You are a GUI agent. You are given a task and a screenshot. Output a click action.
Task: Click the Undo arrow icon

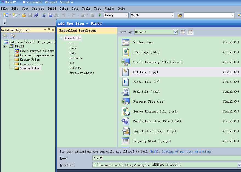coord(64,15)
